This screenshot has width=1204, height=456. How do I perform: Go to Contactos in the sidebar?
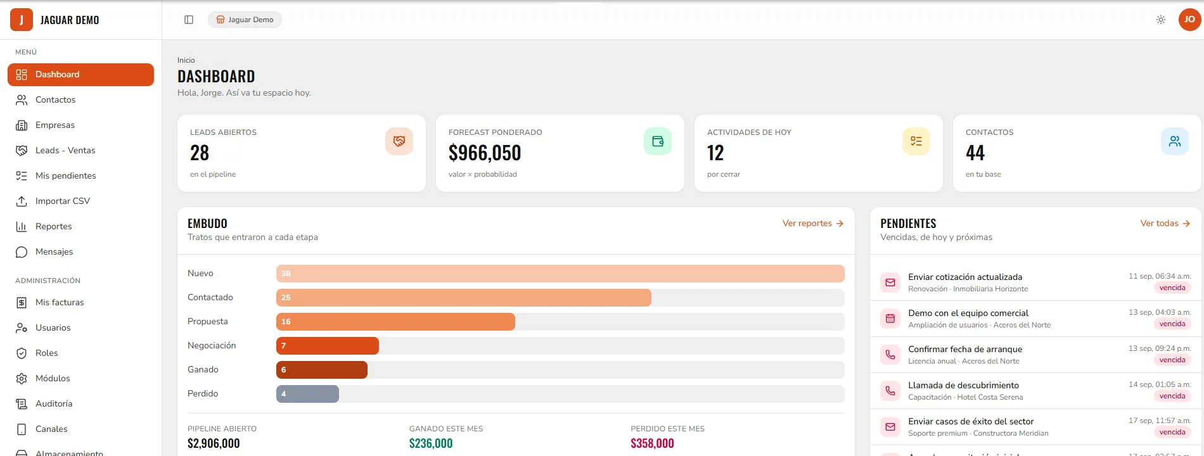pyautogui.click(x=80, y=100)
